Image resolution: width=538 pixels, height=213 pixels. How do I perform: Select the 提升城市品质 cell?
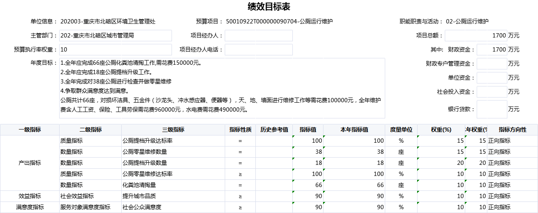click(173, 196)
